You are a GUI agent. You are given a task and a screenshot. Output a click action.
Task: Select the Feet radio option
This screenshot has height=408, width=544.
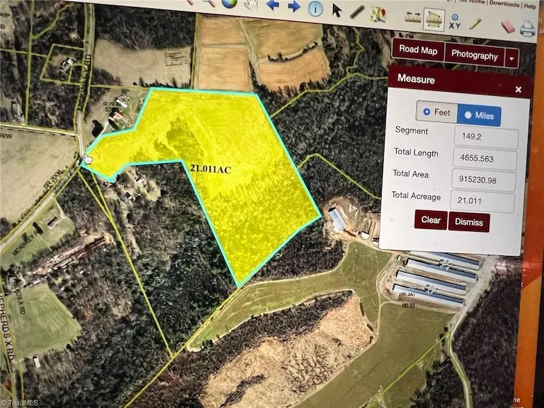tap(435, 112)
